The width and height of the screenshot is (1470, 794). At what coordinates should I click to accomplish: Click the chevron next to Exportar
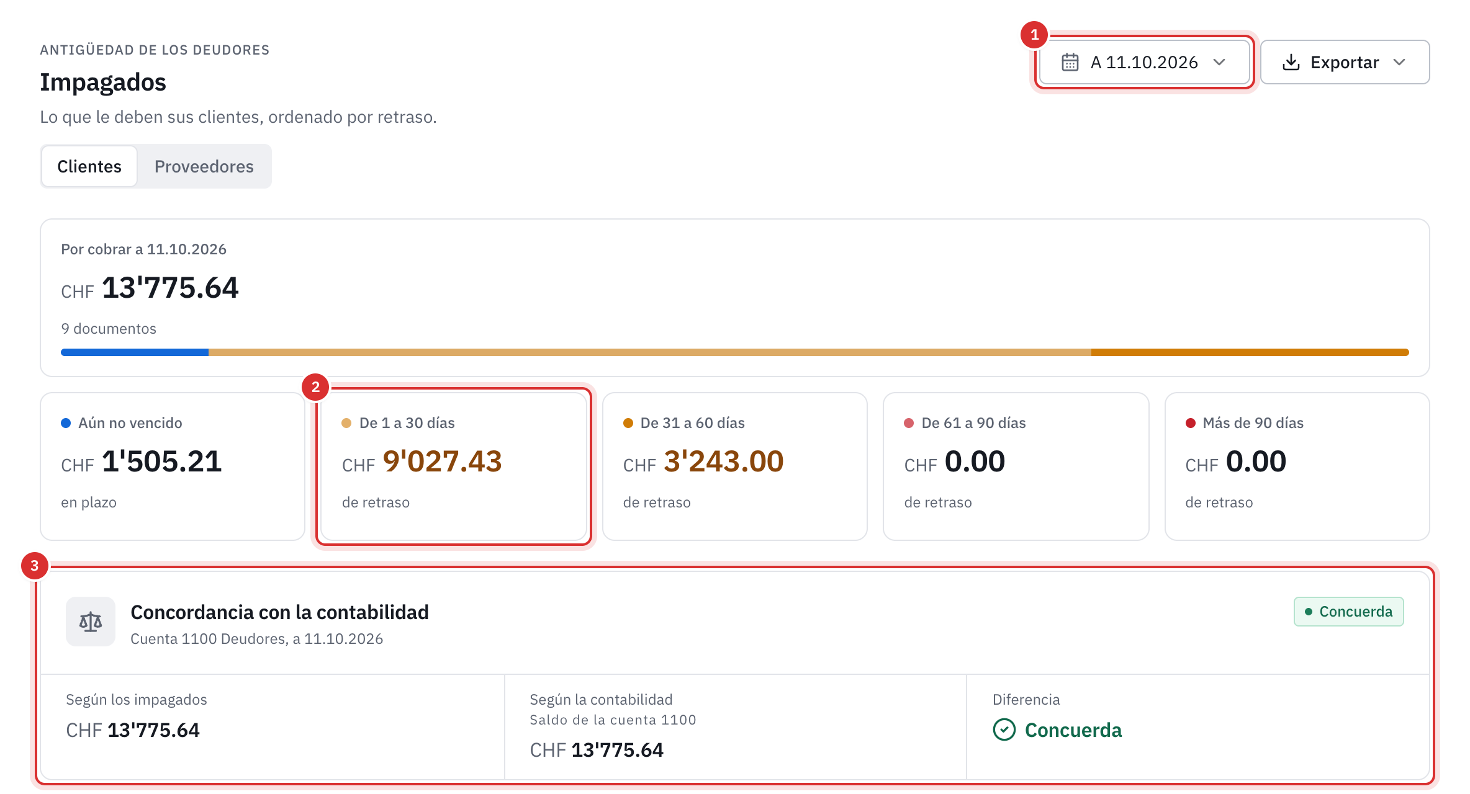click(1399, 62)
